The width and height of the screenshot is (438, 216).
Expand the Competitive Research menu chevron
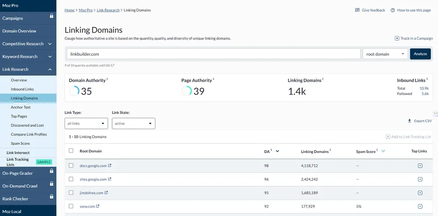50,44
